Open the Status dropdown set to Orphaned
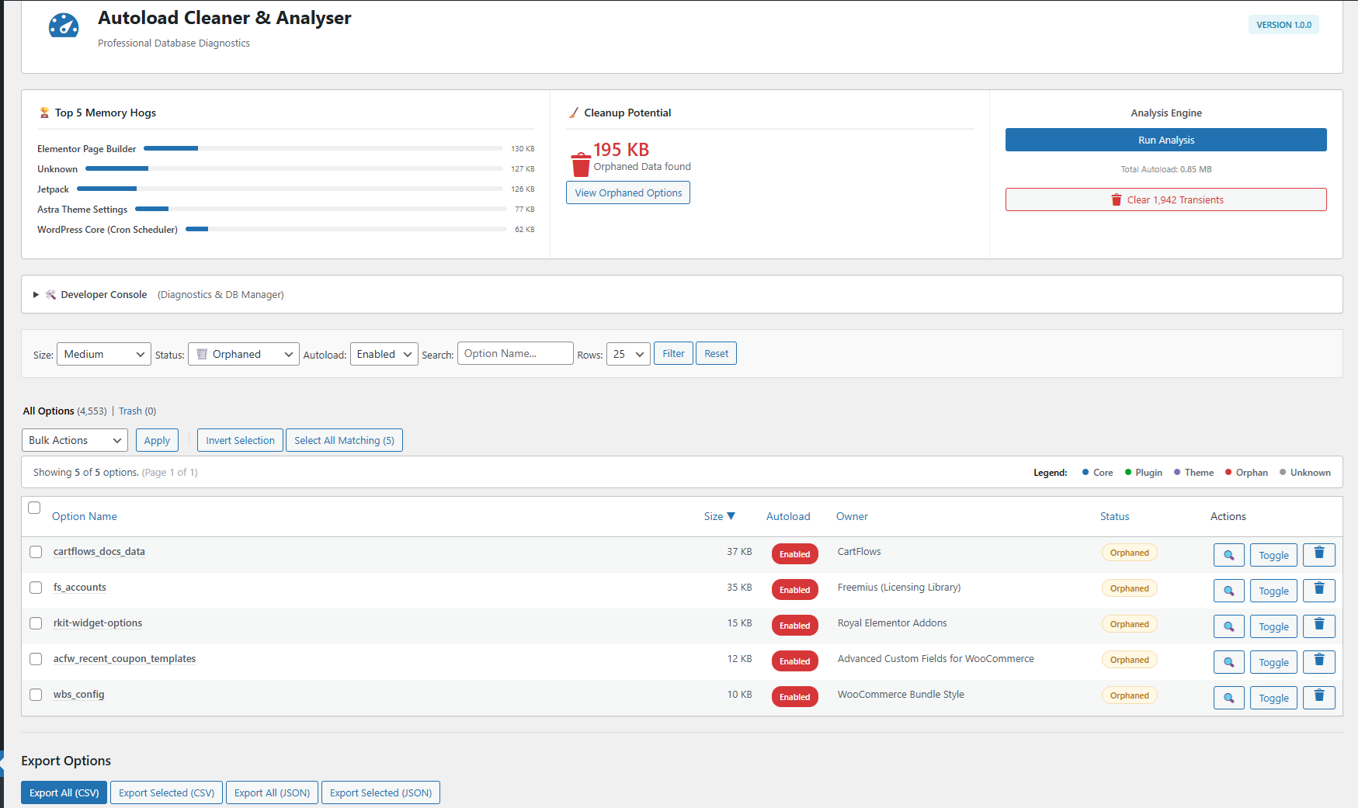The image size is (1358, 808). click(x=243, y=354)
